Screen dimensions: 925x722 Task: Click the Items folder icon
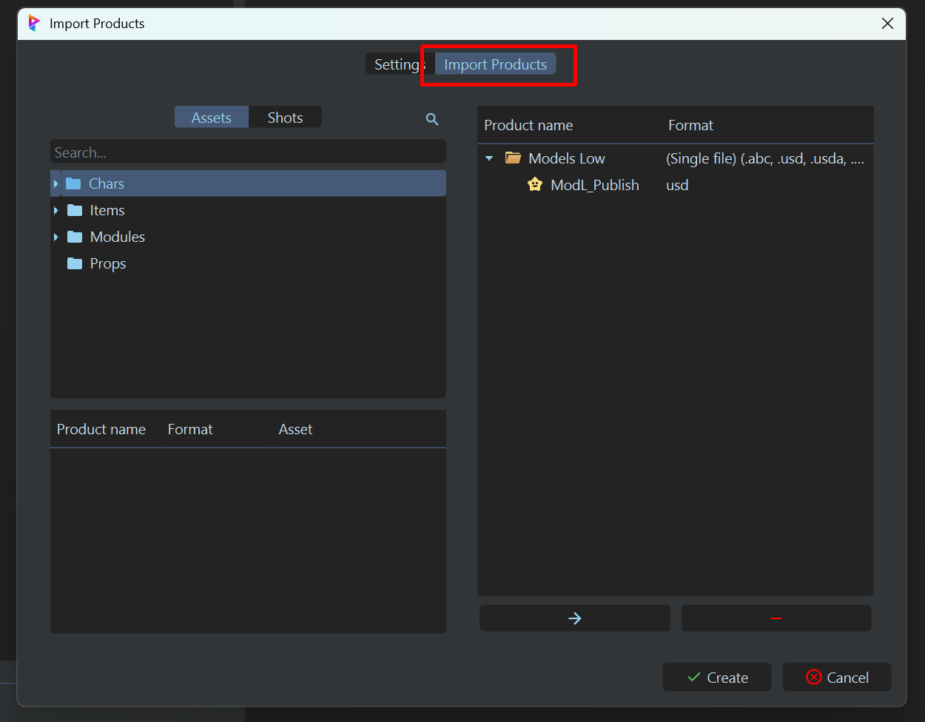[75, 210]
